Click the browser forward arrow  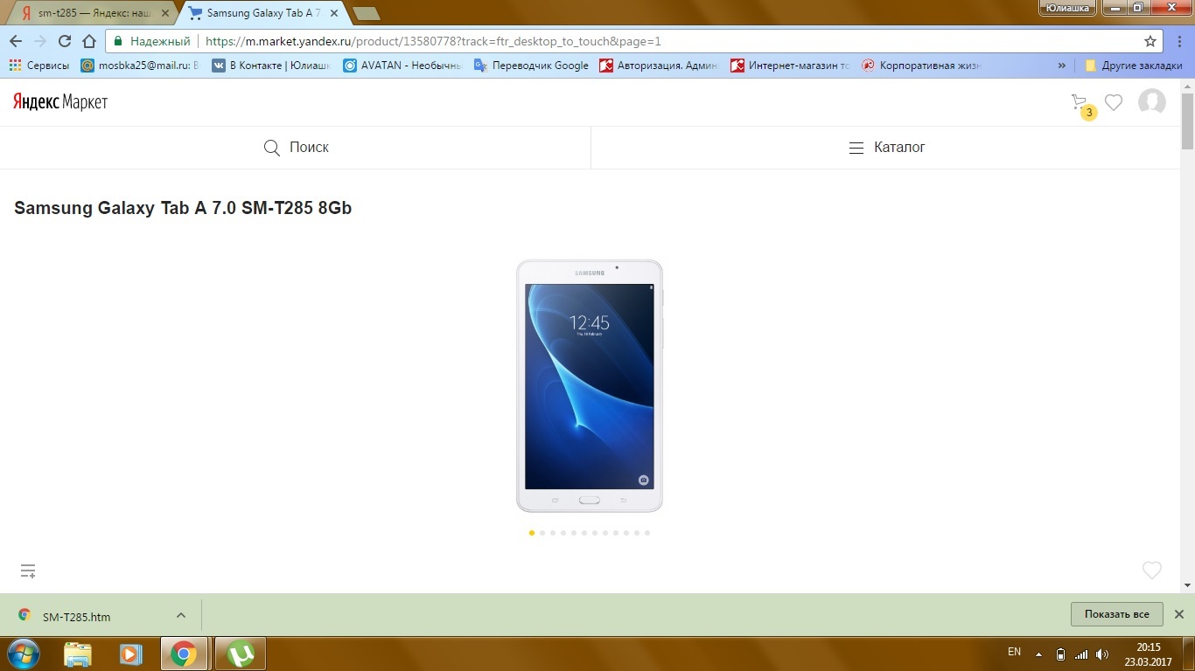point(40,41)
